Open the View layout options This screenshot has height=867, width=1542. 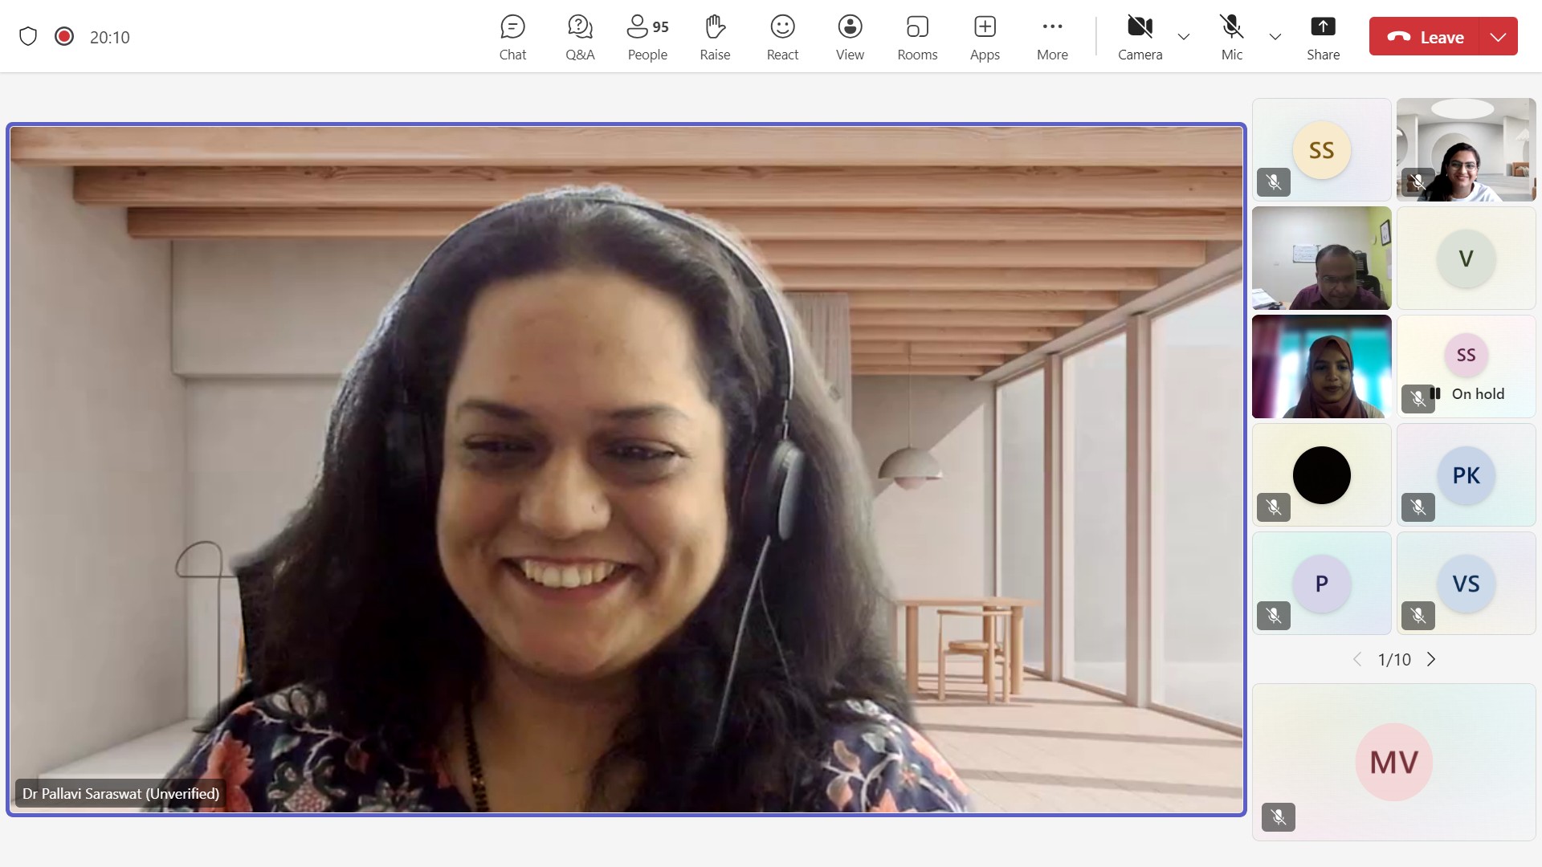click(850, 37)
